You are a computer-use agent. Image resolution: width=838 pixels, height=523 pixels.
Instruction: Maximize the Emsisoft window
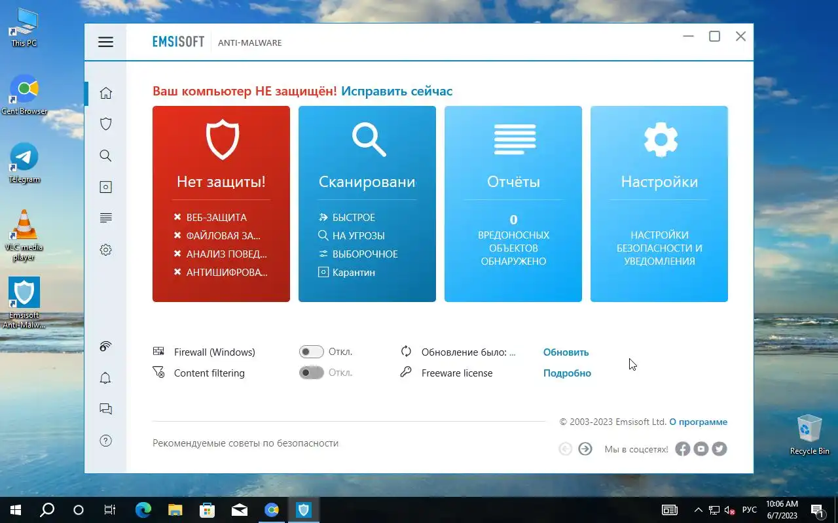714,37
